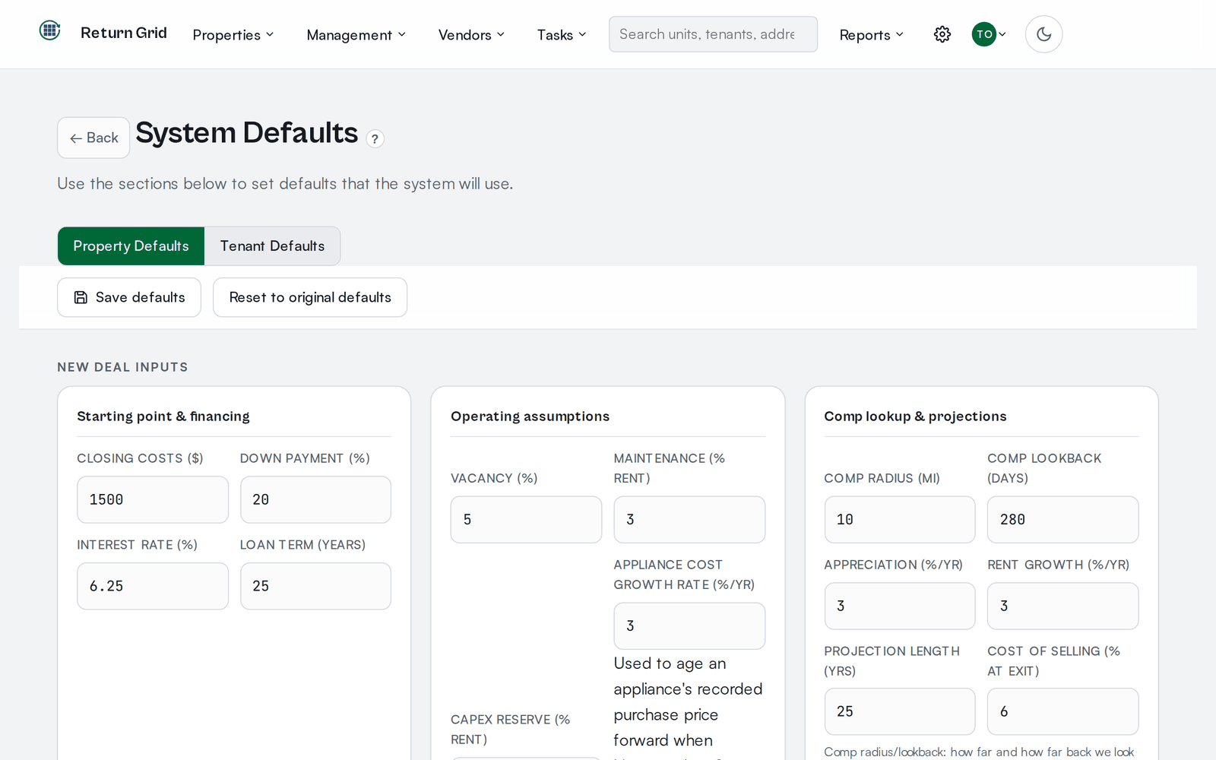The image size is (1216, 760).
Task: Edit the Appreciation percent field
Action: [900, 606]
